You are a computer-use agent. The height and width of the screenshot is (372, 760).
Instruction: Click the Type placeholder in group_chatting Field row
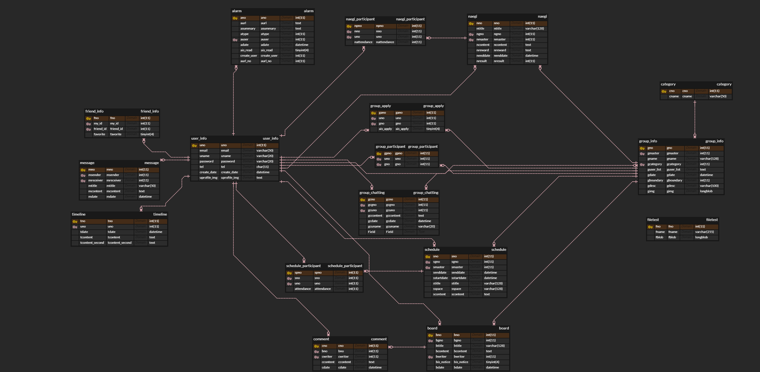coord(421,232)
